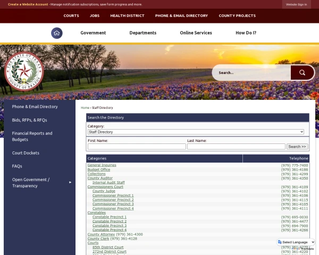Go to Health District in top bar
319x255 pixels.
tap(127, 16)
